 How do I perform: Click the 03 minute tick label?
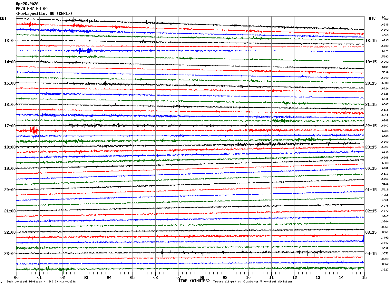[86, 277]
